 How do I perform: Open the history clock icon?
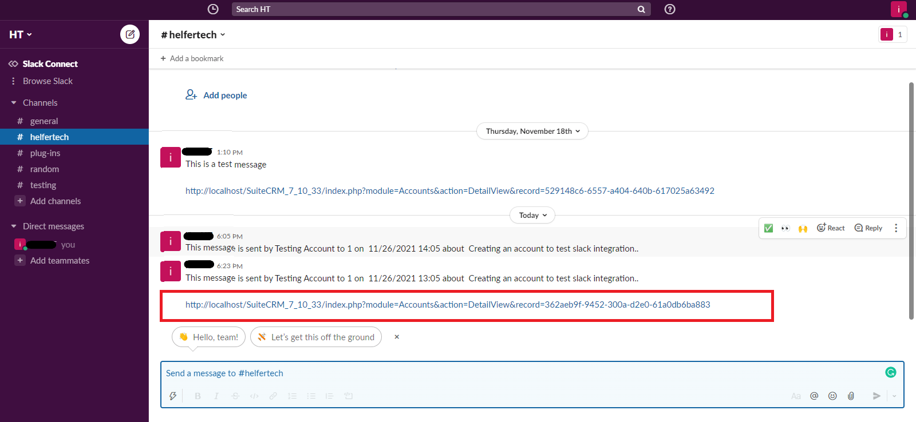[x=213, y=9]
